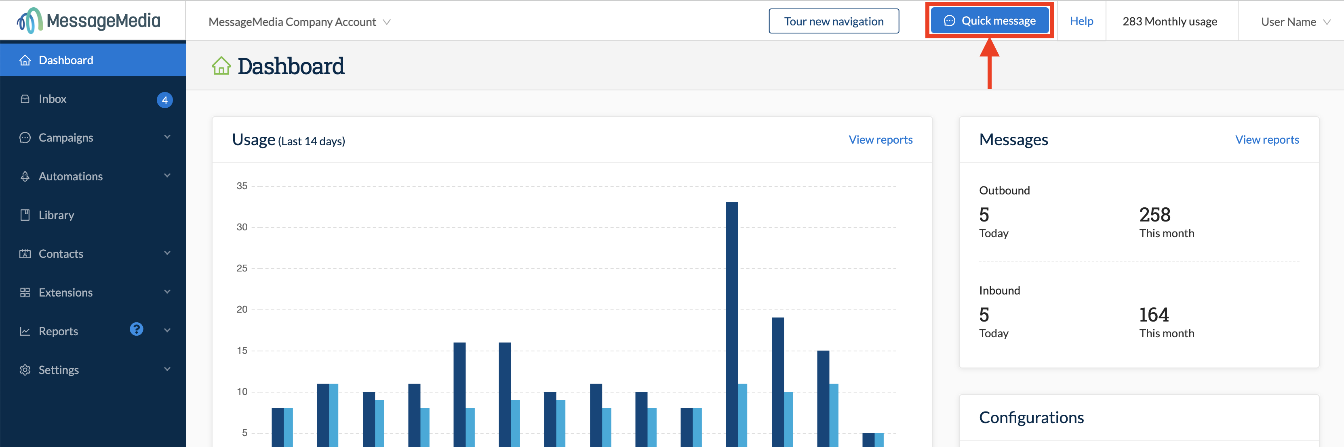Click View reports in the Usage panel
This screenshot has height=447, width=1344.
click(x=880, y=140)
